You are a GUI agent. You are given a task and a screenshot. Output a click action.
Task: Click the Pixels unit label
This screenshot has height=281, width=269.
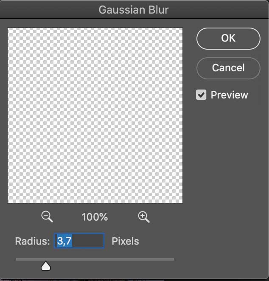(x=125, y=241)
